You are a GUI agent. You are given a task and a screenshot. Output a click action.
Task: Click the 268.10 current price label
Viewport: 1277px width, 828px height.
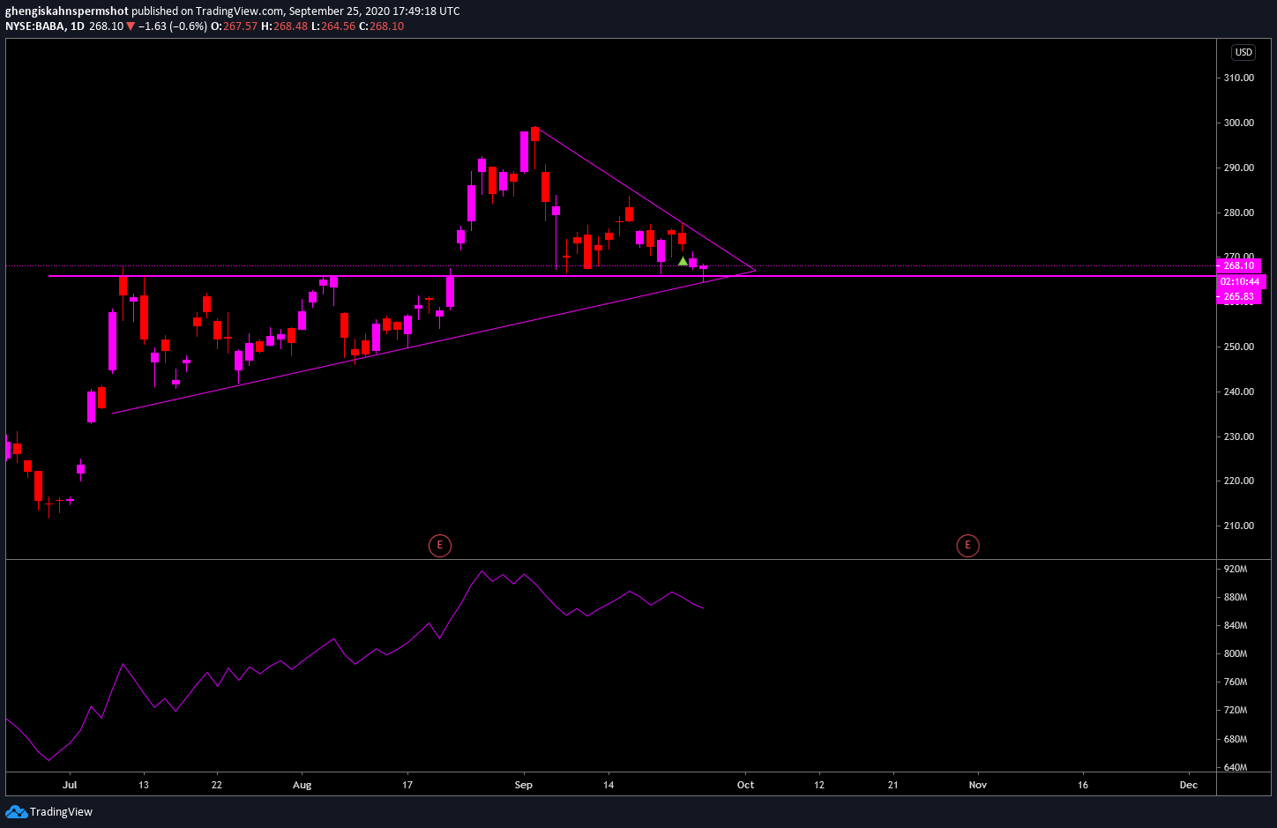click(1238, 265)
